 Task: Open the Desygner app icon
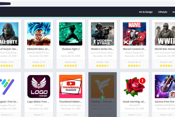tap(7, 86)
